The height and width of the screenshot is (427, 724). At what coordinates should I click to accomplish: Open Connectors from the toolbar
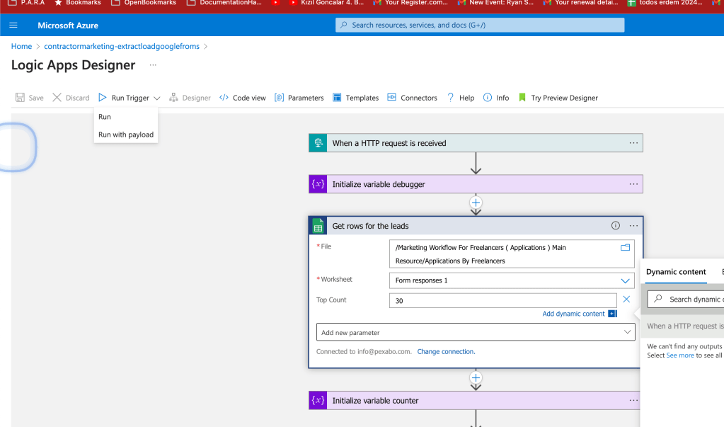pos(413,98)
